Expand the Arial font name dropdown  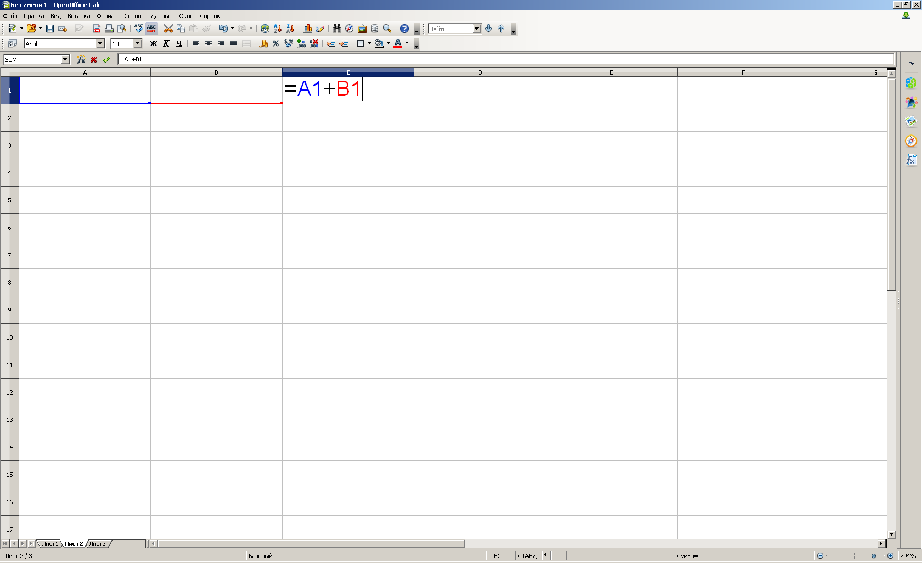tap(100, 43)
